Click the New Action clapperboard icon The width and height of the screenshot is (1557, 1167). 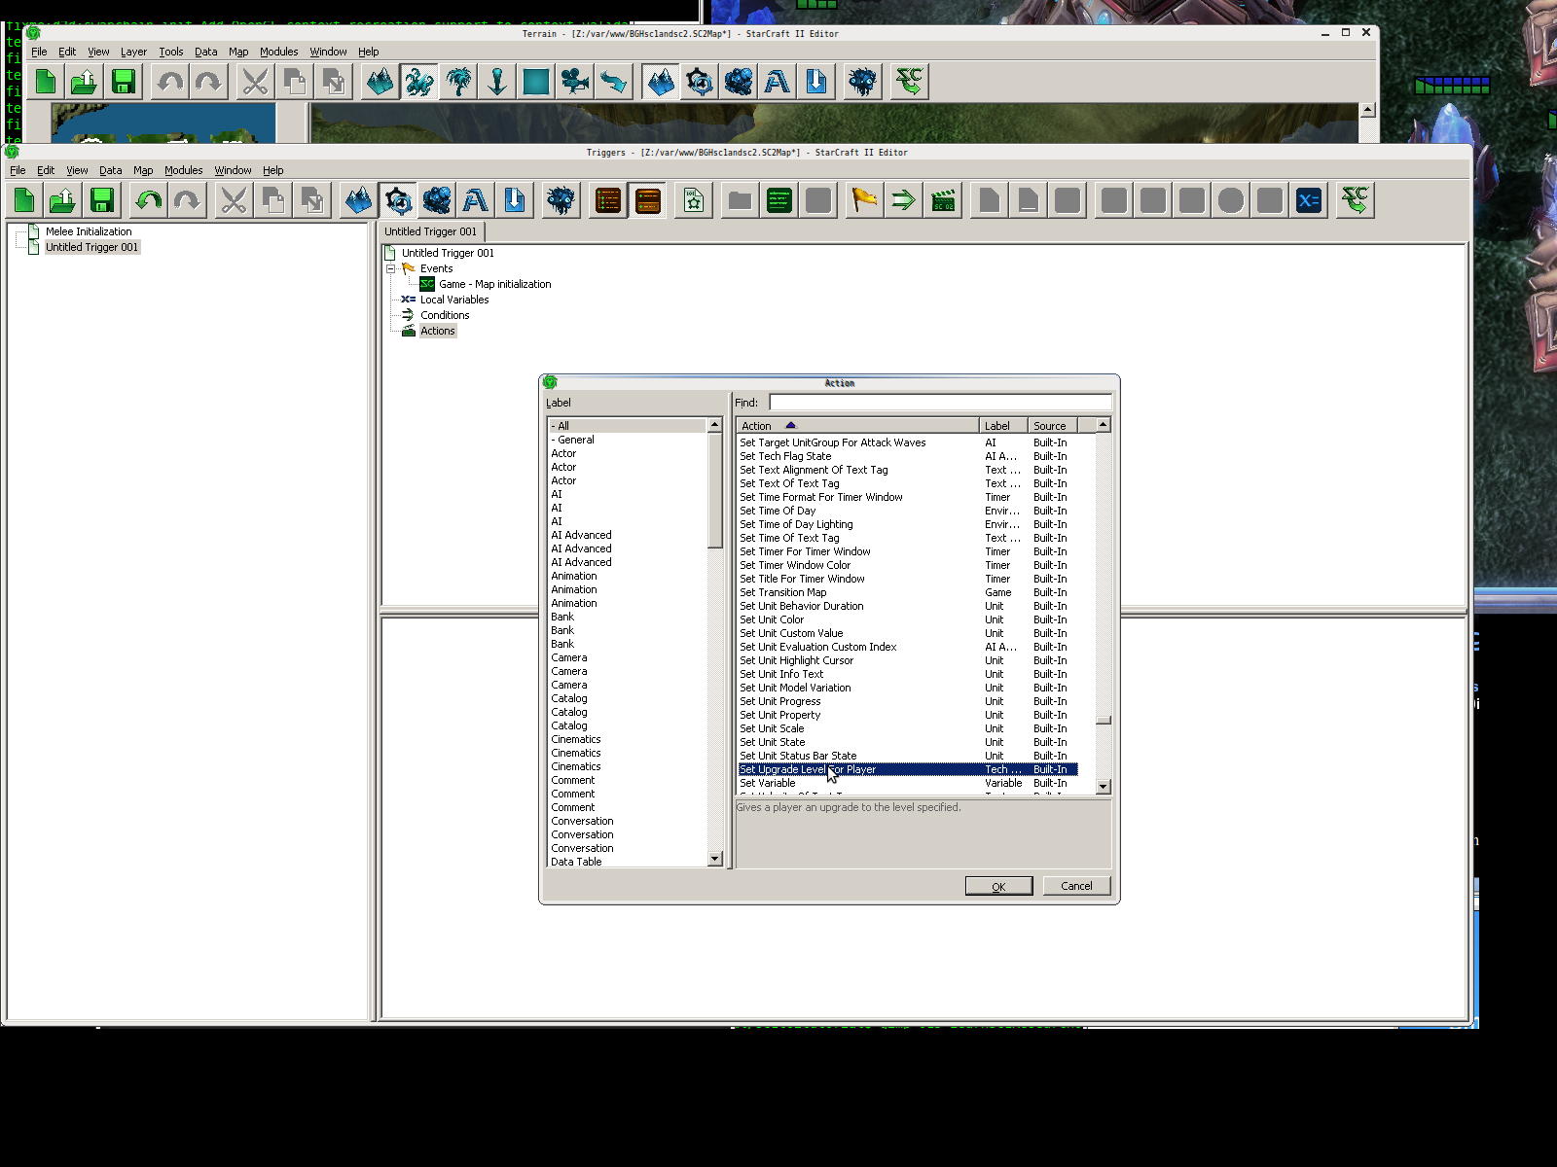click(943, 200)
